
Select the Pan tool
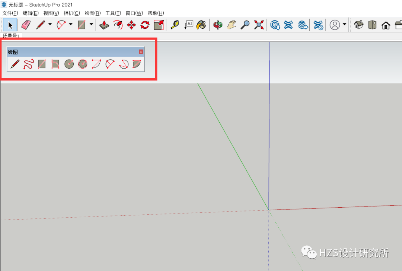(x=232, y=25)
